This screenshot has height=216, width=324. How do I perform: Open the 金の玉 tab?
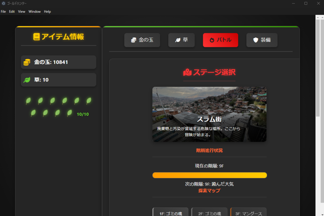tap(142, 40)
